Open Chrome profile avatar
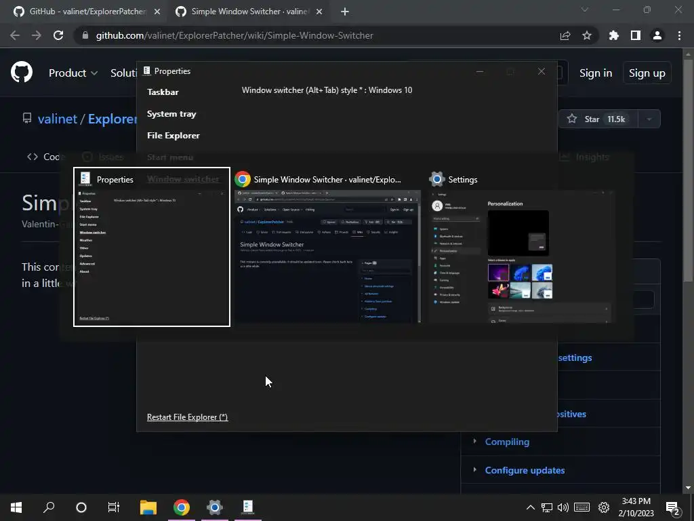 point(657,35)
